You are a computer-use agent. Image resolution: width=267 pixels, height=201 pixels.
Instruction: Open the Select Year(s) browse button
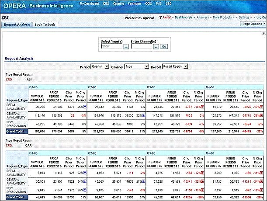pyautogui.click(x=126, y=46)
